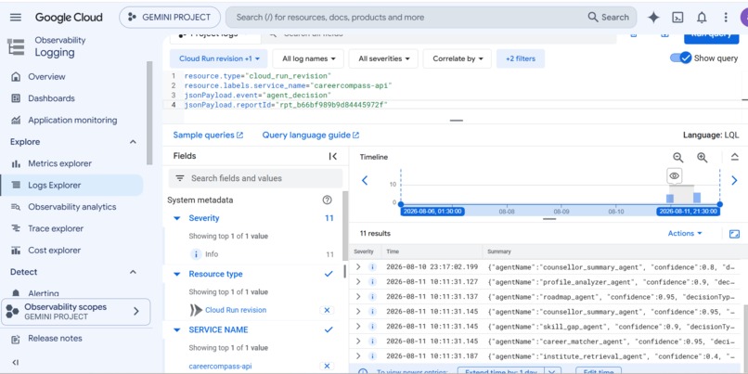Click the Summary column header

click(x=498, y=251)
